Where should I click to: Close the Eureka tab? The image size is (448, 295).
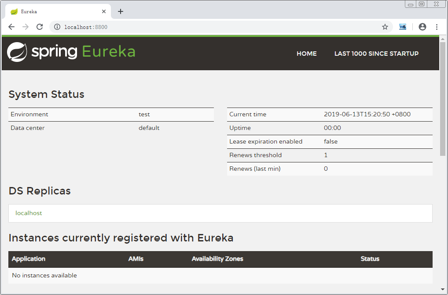pos(104,11)
